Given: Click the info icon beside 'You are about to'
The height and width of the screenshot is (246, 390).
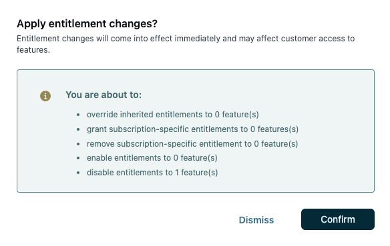Looking at the screenshot, I should 45,96.
